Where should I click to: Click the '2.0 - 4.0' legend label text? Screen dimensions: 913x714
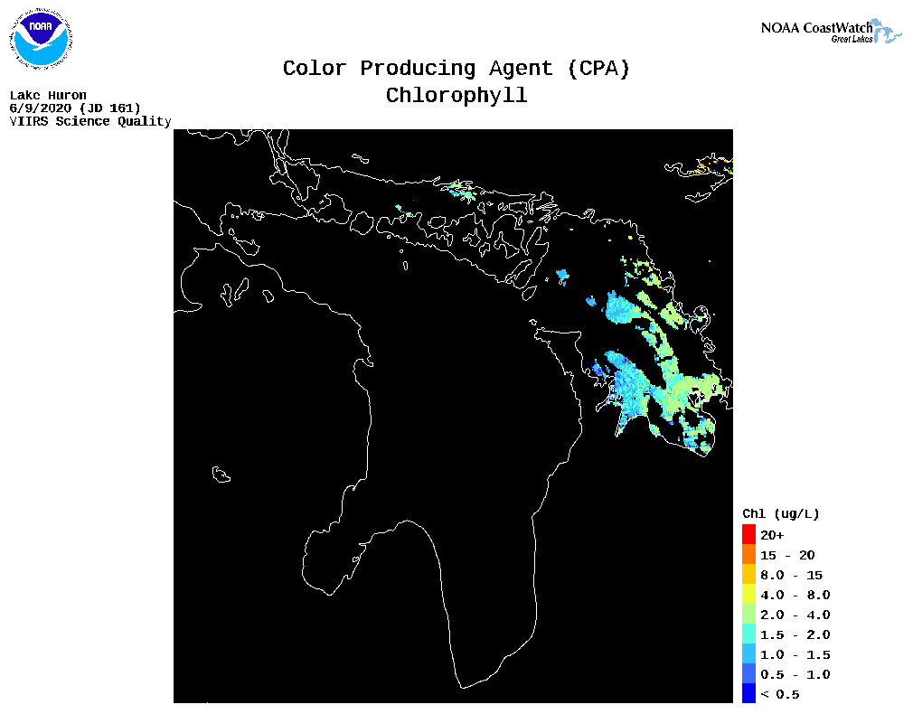(795, 615)
